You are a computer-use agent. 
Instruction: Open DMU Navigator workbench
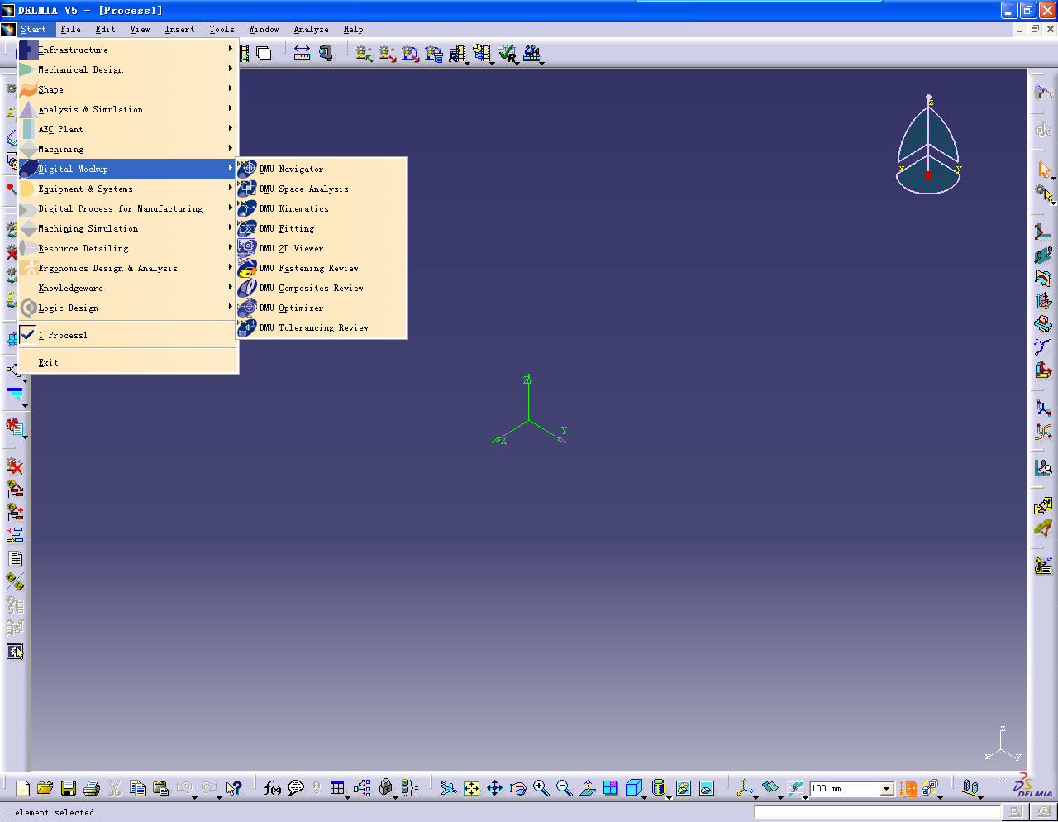click(x=322, y=169)
